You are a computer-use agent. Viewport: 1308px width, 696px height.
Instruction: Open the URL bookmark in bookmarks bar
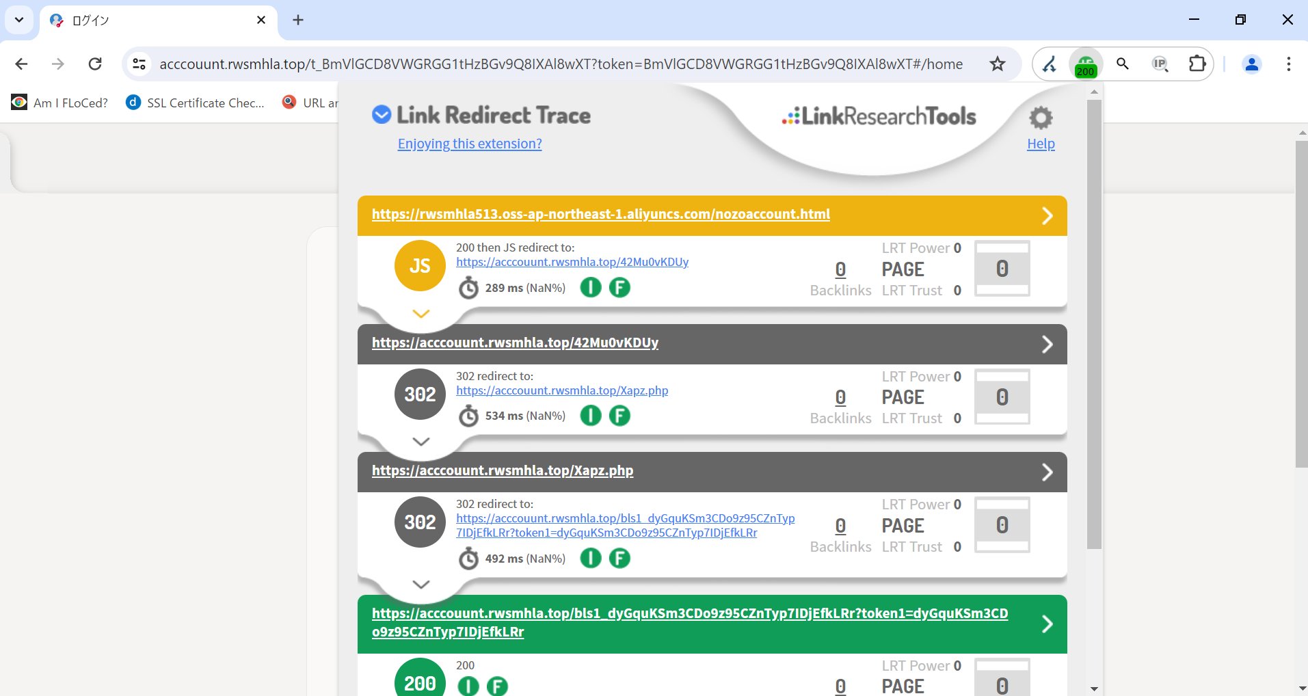pyautogui.click(x=310, y=103)
